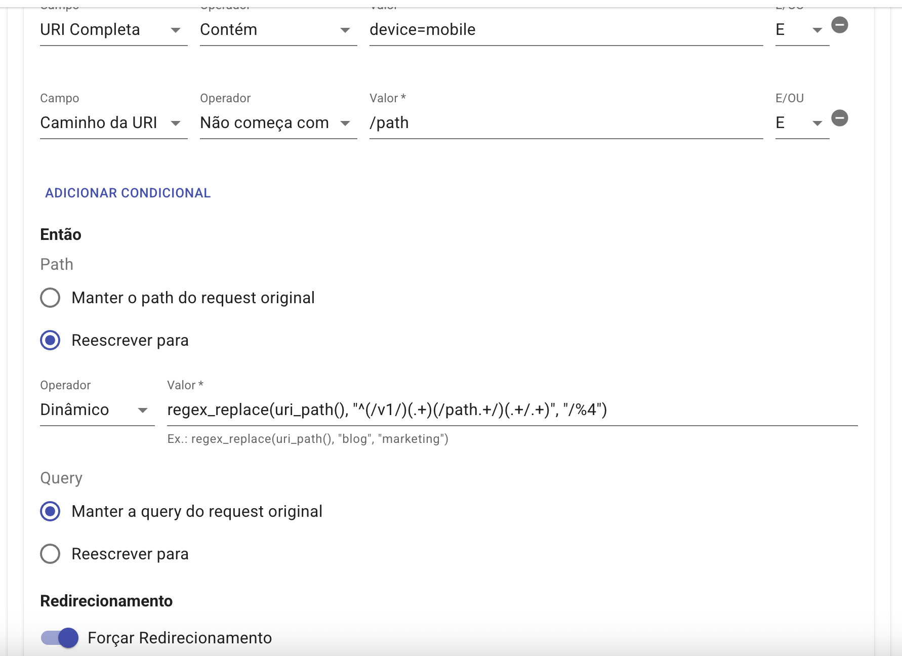Open the Contém operator dropdown
902x656 pixels.
pos(278,30)
